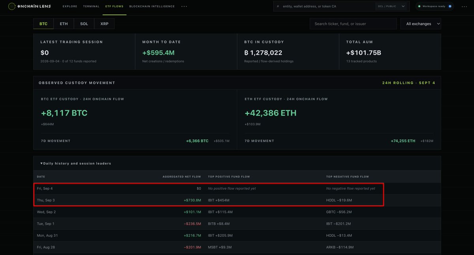Image resolution: width=474 pixels, height=255 pixels.
Task: Switch to the ETH tab
Action: [64, 24]
